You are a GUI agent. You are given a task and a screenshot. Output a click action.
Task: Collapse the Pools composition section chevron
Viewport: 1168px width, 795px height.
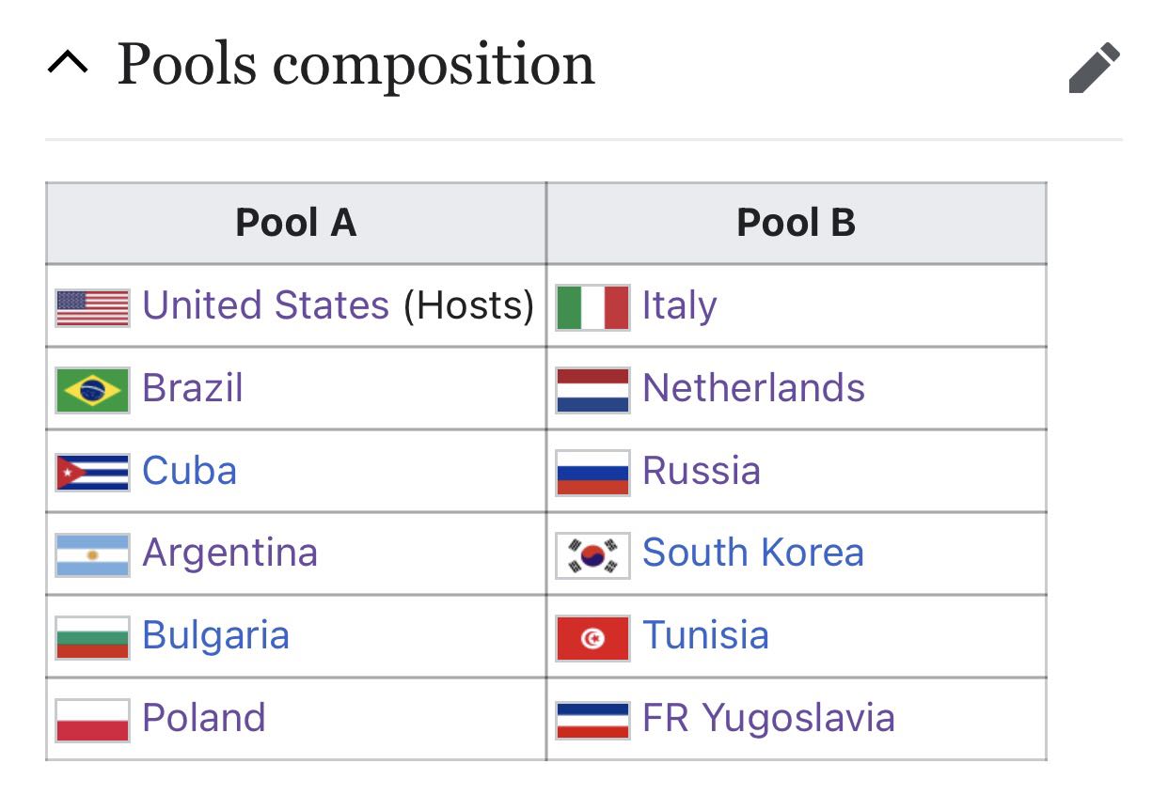(68, 63)
